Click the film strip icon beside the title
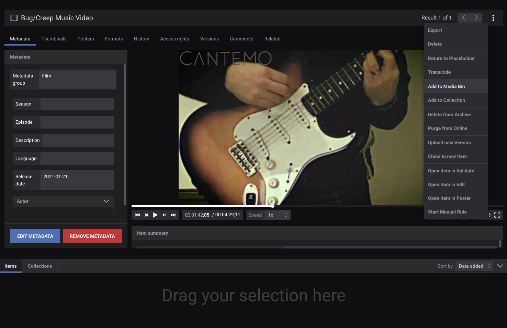507x328 pixels. (x=14, y=18)
